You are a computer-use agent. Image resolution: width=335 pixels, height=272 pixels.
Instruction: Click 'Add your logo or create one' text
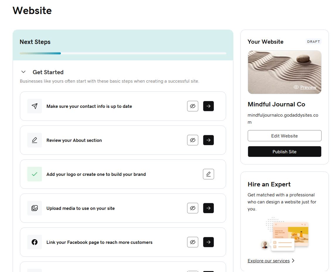(x=96, y=174)
